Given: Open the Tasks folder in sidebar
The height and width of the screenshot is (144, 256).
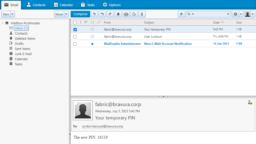Looking at the screenshot, I should point(19,64).
